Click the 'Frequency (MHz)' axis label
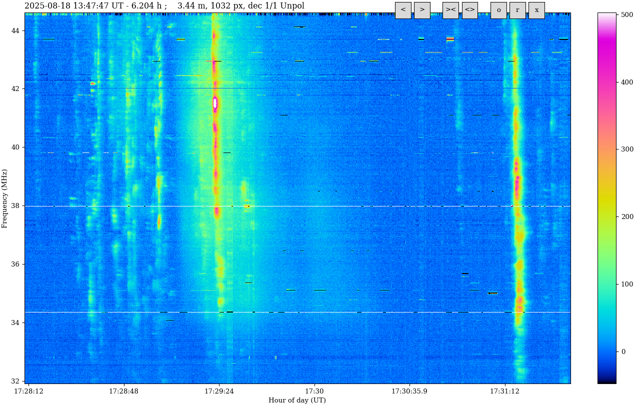The width and height of the screenshot is (637, 406). click(x=4, y=198)
